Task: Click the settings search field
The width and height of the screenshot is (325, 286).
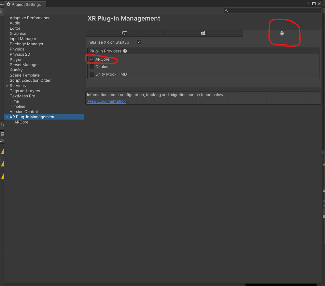Action: click(272, 10)
